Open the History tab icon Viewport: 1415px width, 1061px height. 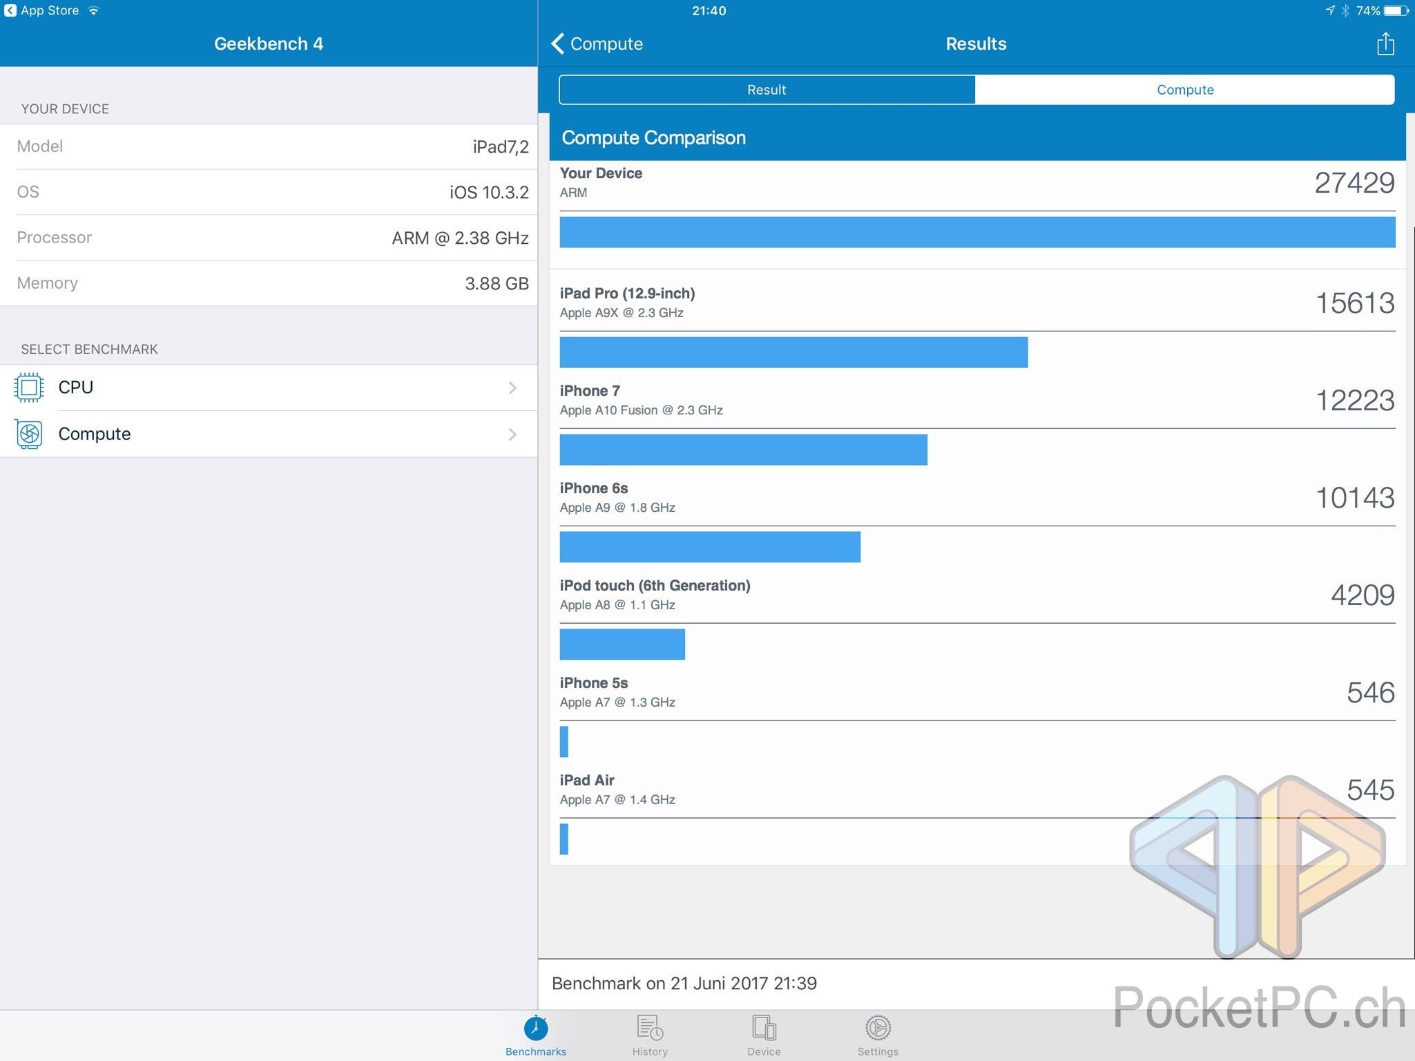pyautogui.click(x=650, y=1028)
